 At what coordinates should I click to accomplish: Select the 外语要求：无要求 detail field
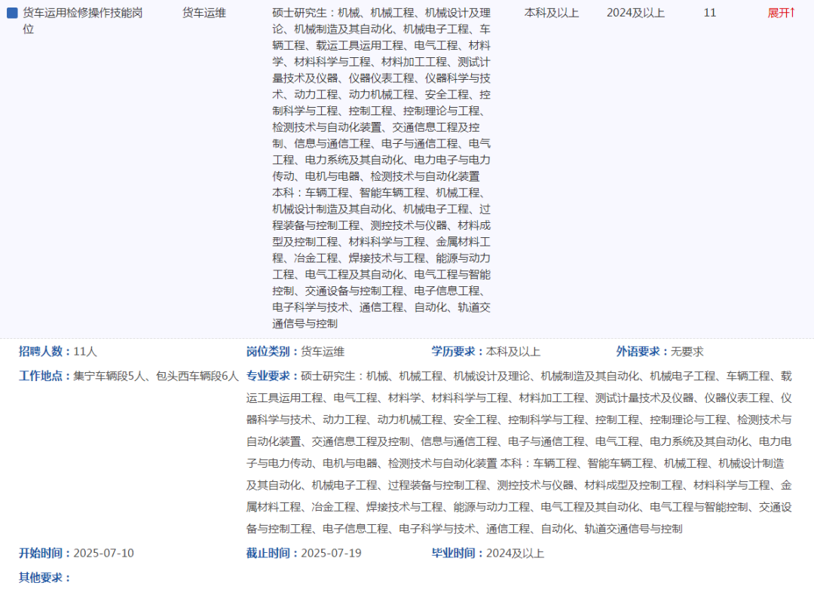click(659, 351)
